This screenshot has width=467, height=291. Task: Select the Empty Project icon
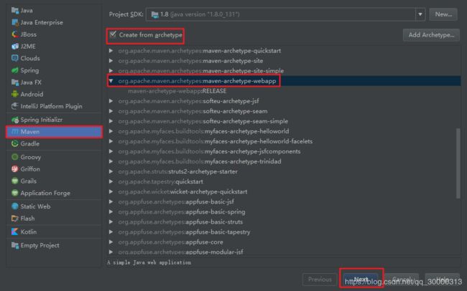[x=15, y=245]
